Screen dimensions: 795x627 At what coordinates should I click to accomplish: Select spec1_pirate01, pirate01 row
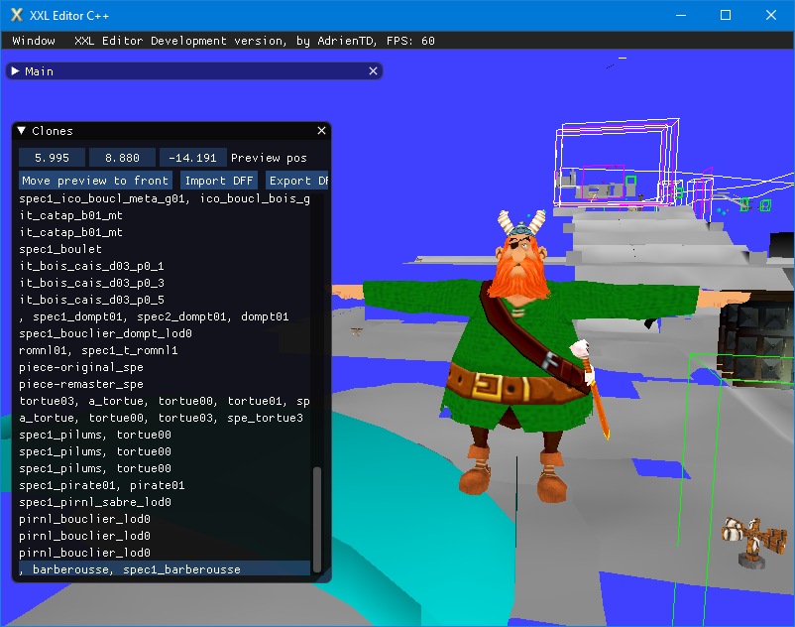[x=165, y=485]
